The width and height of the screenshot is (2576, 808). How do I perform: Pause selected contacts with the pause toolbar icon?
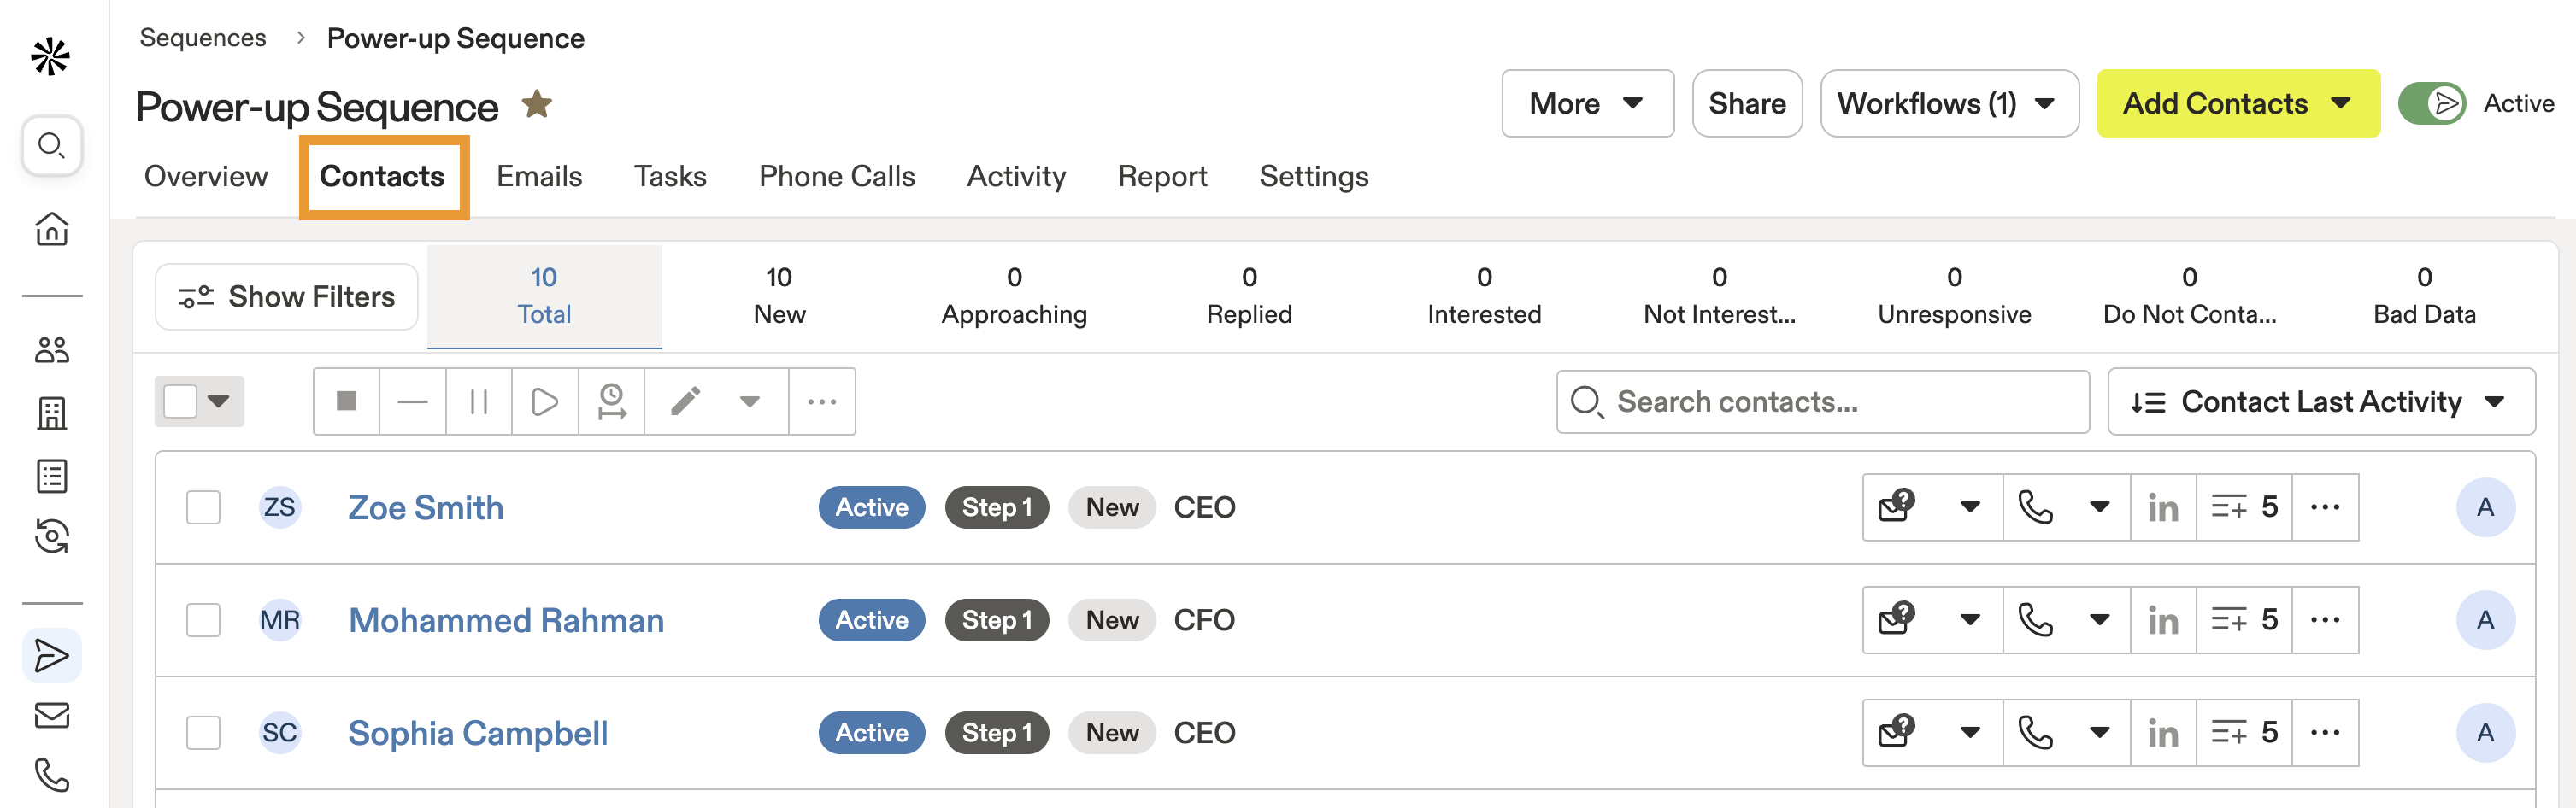coord(478,401)
